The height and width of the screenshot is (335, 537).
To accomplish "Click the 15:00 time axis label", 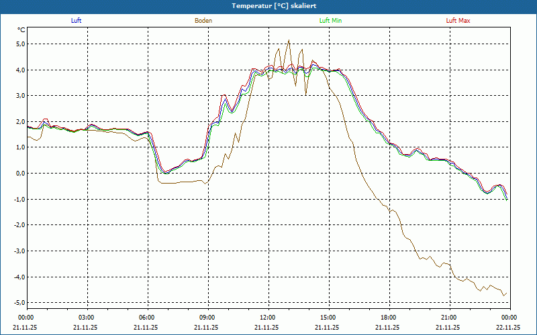I will pos(329,318).
